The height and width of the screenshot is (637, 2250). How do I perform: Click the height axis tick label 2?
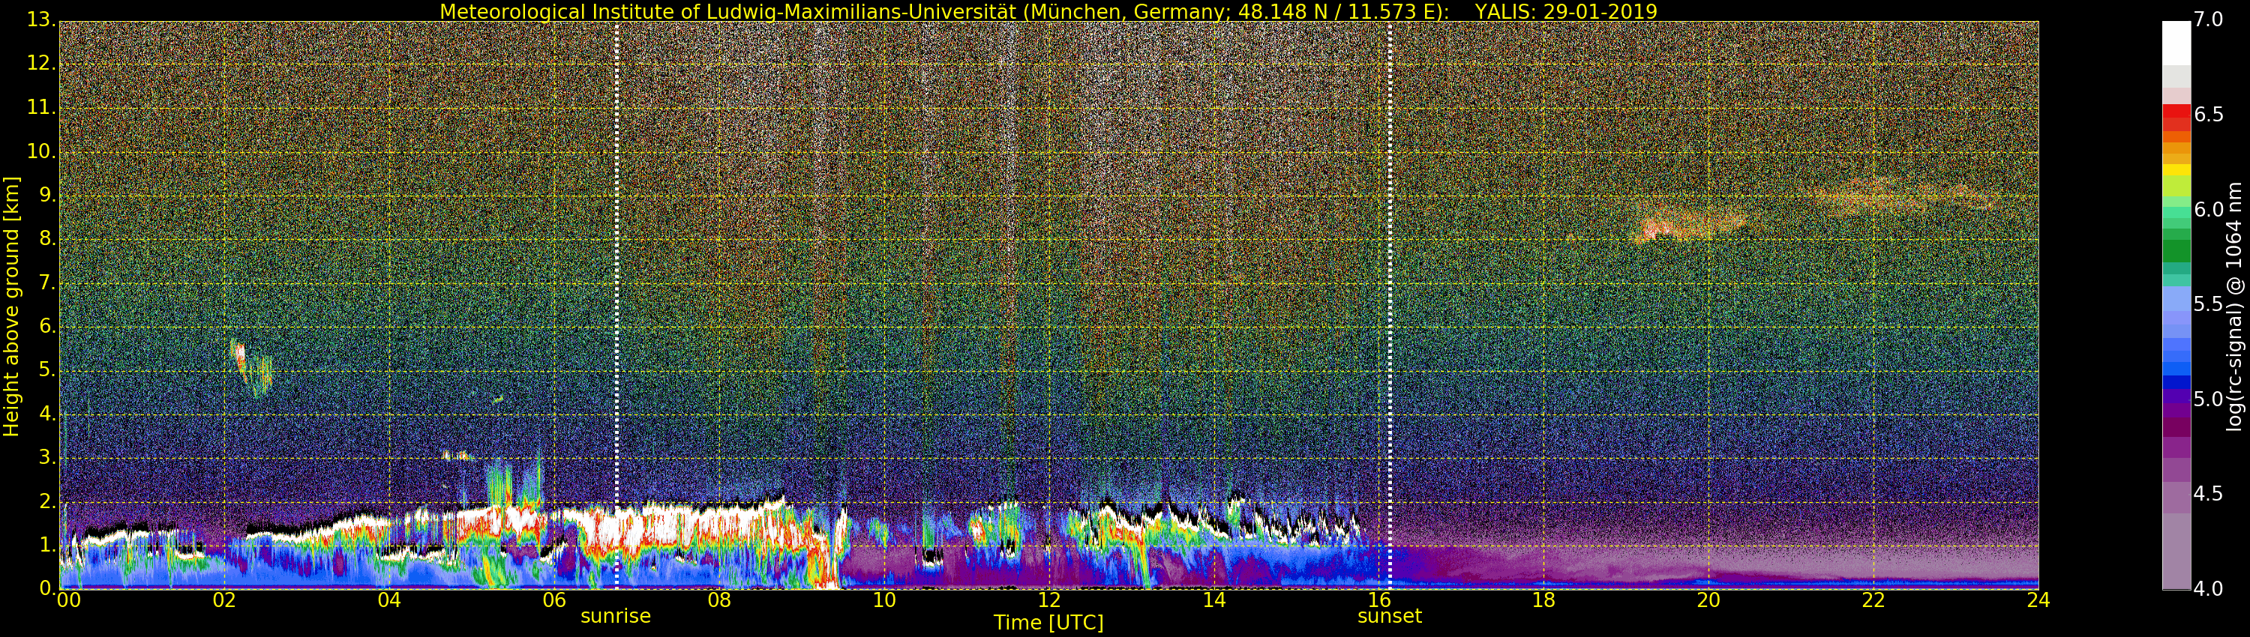tap(46, 501)
